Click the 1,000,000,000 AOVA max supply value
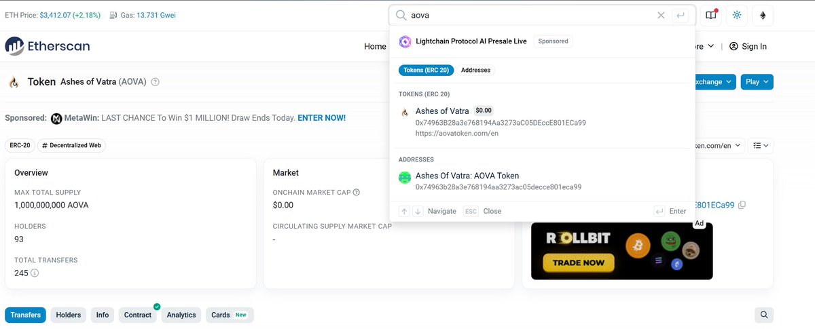Image resolution: width=815 pixels, height=329 pixels. coord(52,205)
